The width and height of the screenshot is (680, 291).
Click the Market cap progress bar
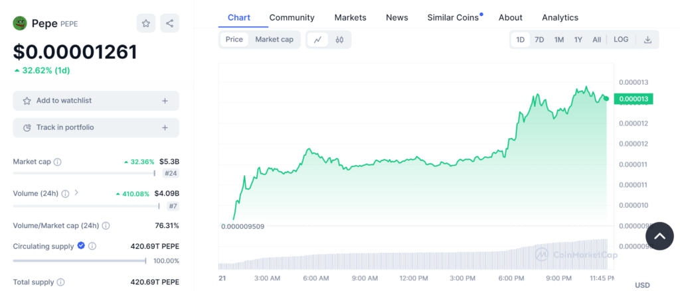(84, 173)
